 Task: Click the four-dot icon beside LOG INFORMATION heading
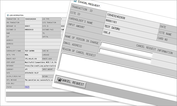click(x=8, y=15)
